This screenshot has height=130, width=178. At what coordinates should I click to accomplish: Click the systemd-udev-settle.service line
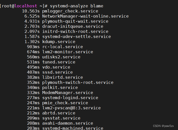pos(76,36)
